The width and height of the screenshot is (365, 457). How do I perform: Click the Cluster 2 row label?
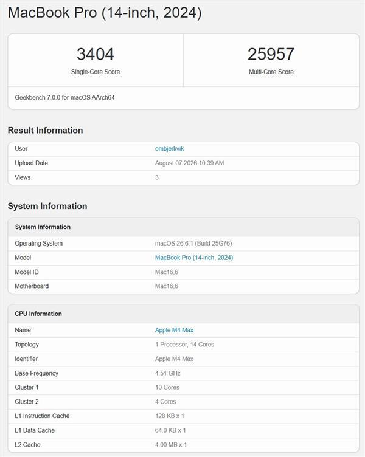pyautogui.click(x=27, y=402)
